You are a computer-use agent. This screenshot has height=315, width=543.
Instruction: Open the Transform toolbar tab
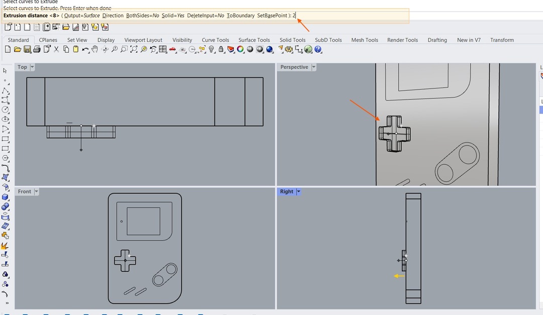[502, 40]
